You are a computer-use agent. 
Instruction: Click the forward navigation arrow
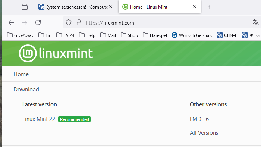click(25, 22)
